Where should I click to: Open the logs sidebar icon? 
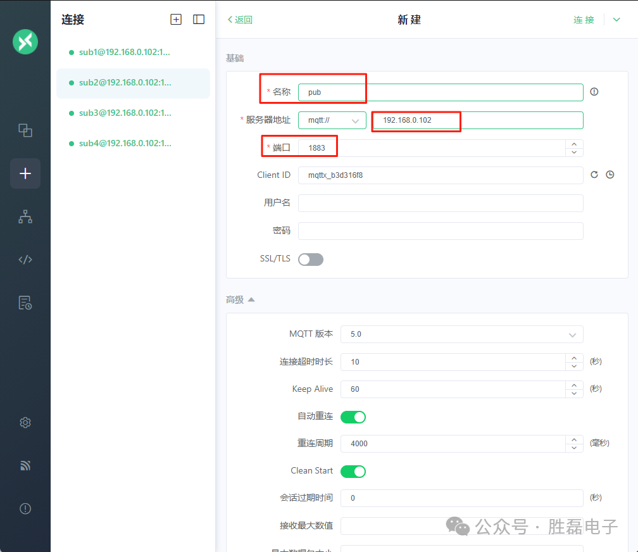click(x=25, y=303)
